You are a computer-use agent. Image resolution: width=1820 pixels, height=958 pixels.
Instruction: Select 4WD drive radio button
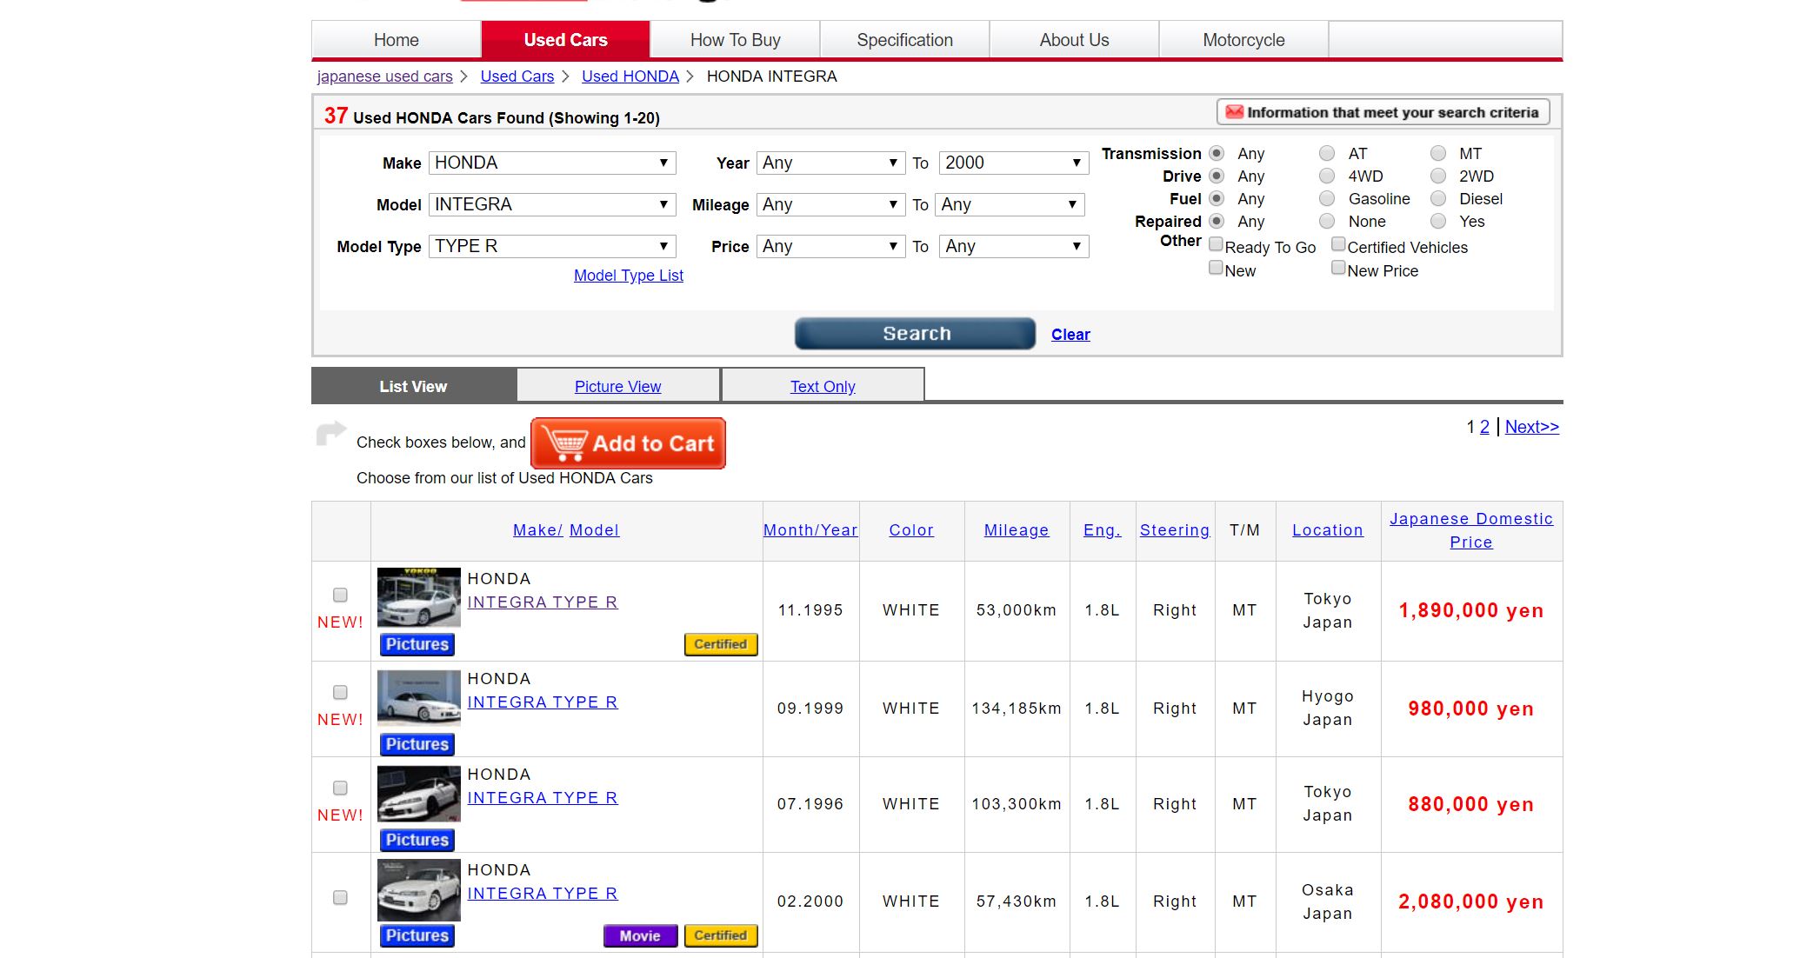coord(1327,176)
